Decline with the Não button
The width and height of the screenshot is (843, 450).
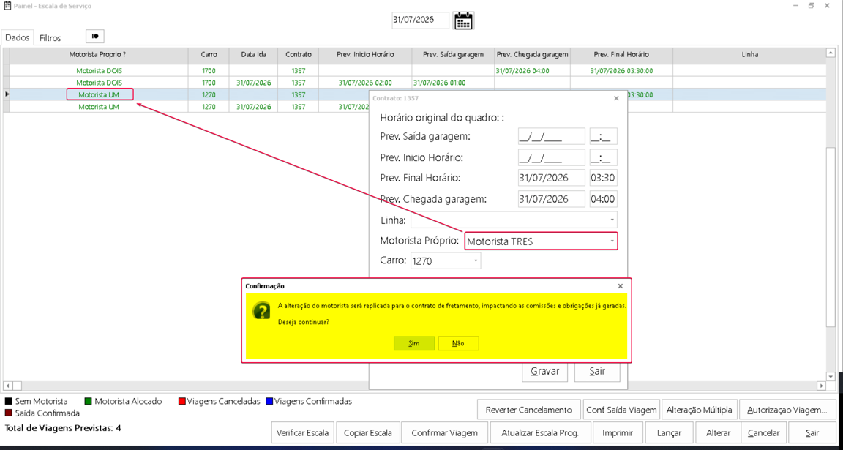point(459,343)
